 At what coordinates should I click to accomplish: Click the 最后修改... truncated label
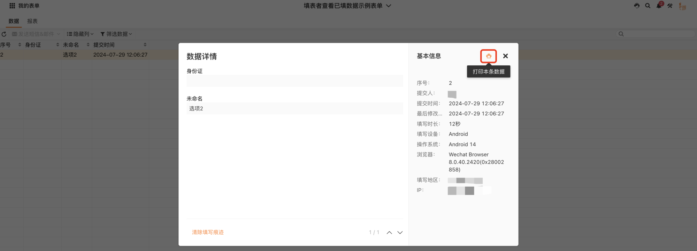[429, 114]
